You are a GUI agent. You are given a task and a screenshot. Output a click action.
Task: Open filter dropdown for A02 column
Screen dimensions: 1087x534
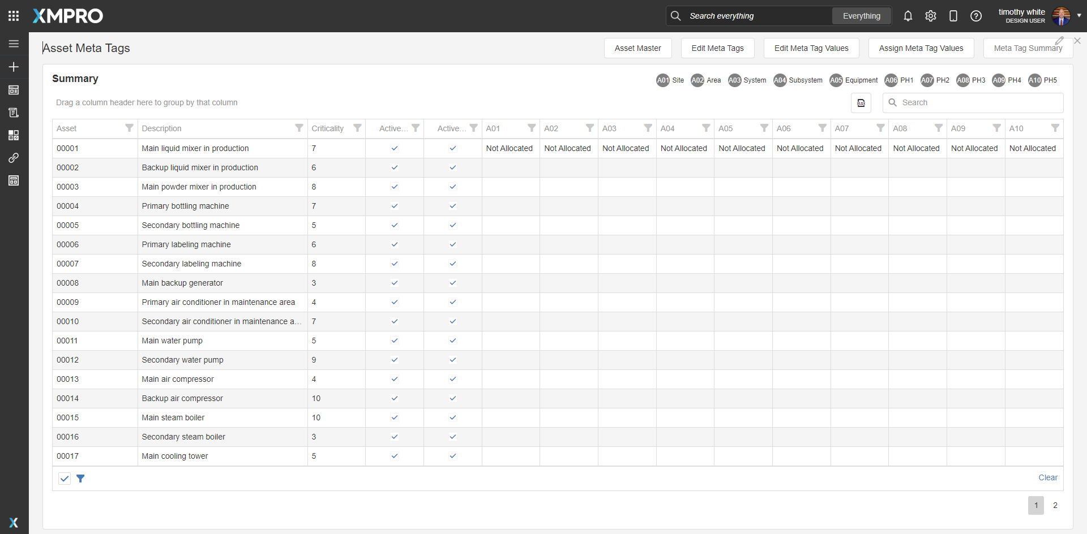590,128
